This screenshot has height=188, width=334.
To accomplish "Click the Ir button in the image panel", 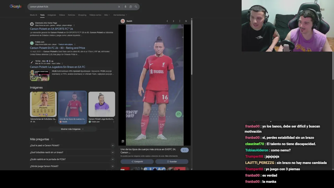I will 184,150.
